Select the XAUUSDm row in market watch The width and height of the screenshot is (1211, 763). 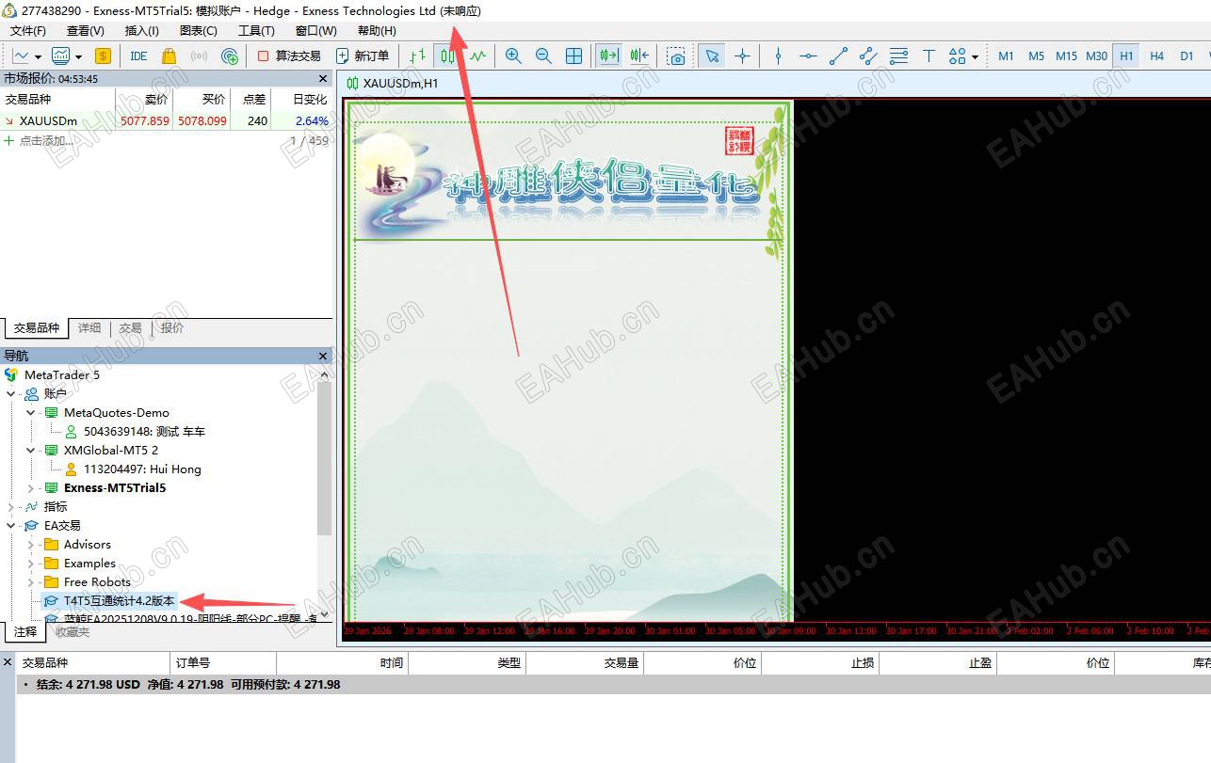pos(166,120)
